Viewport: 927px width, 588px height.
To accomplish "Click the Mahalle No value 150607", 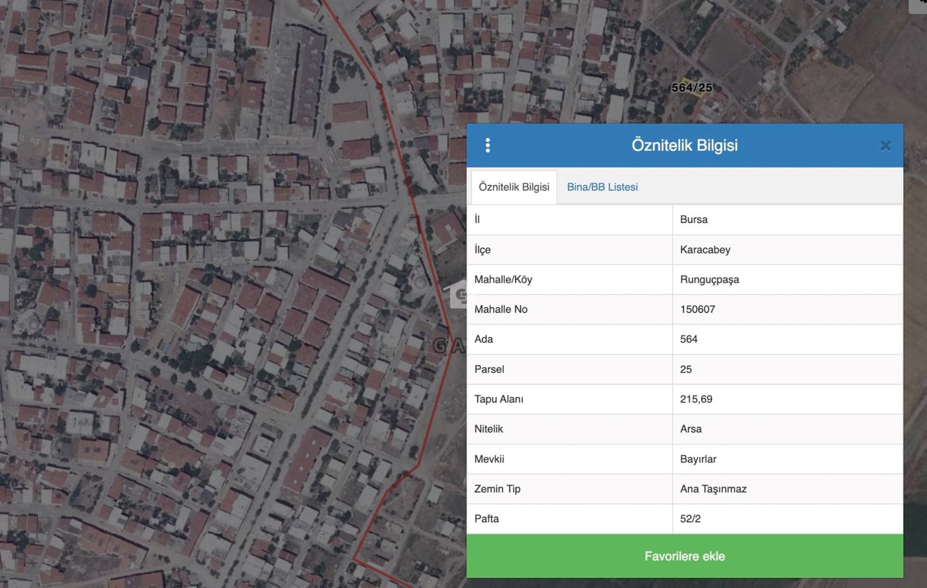I will 697,309.
